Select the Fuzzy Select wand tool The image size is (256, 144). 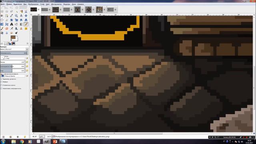click(16, 12)
